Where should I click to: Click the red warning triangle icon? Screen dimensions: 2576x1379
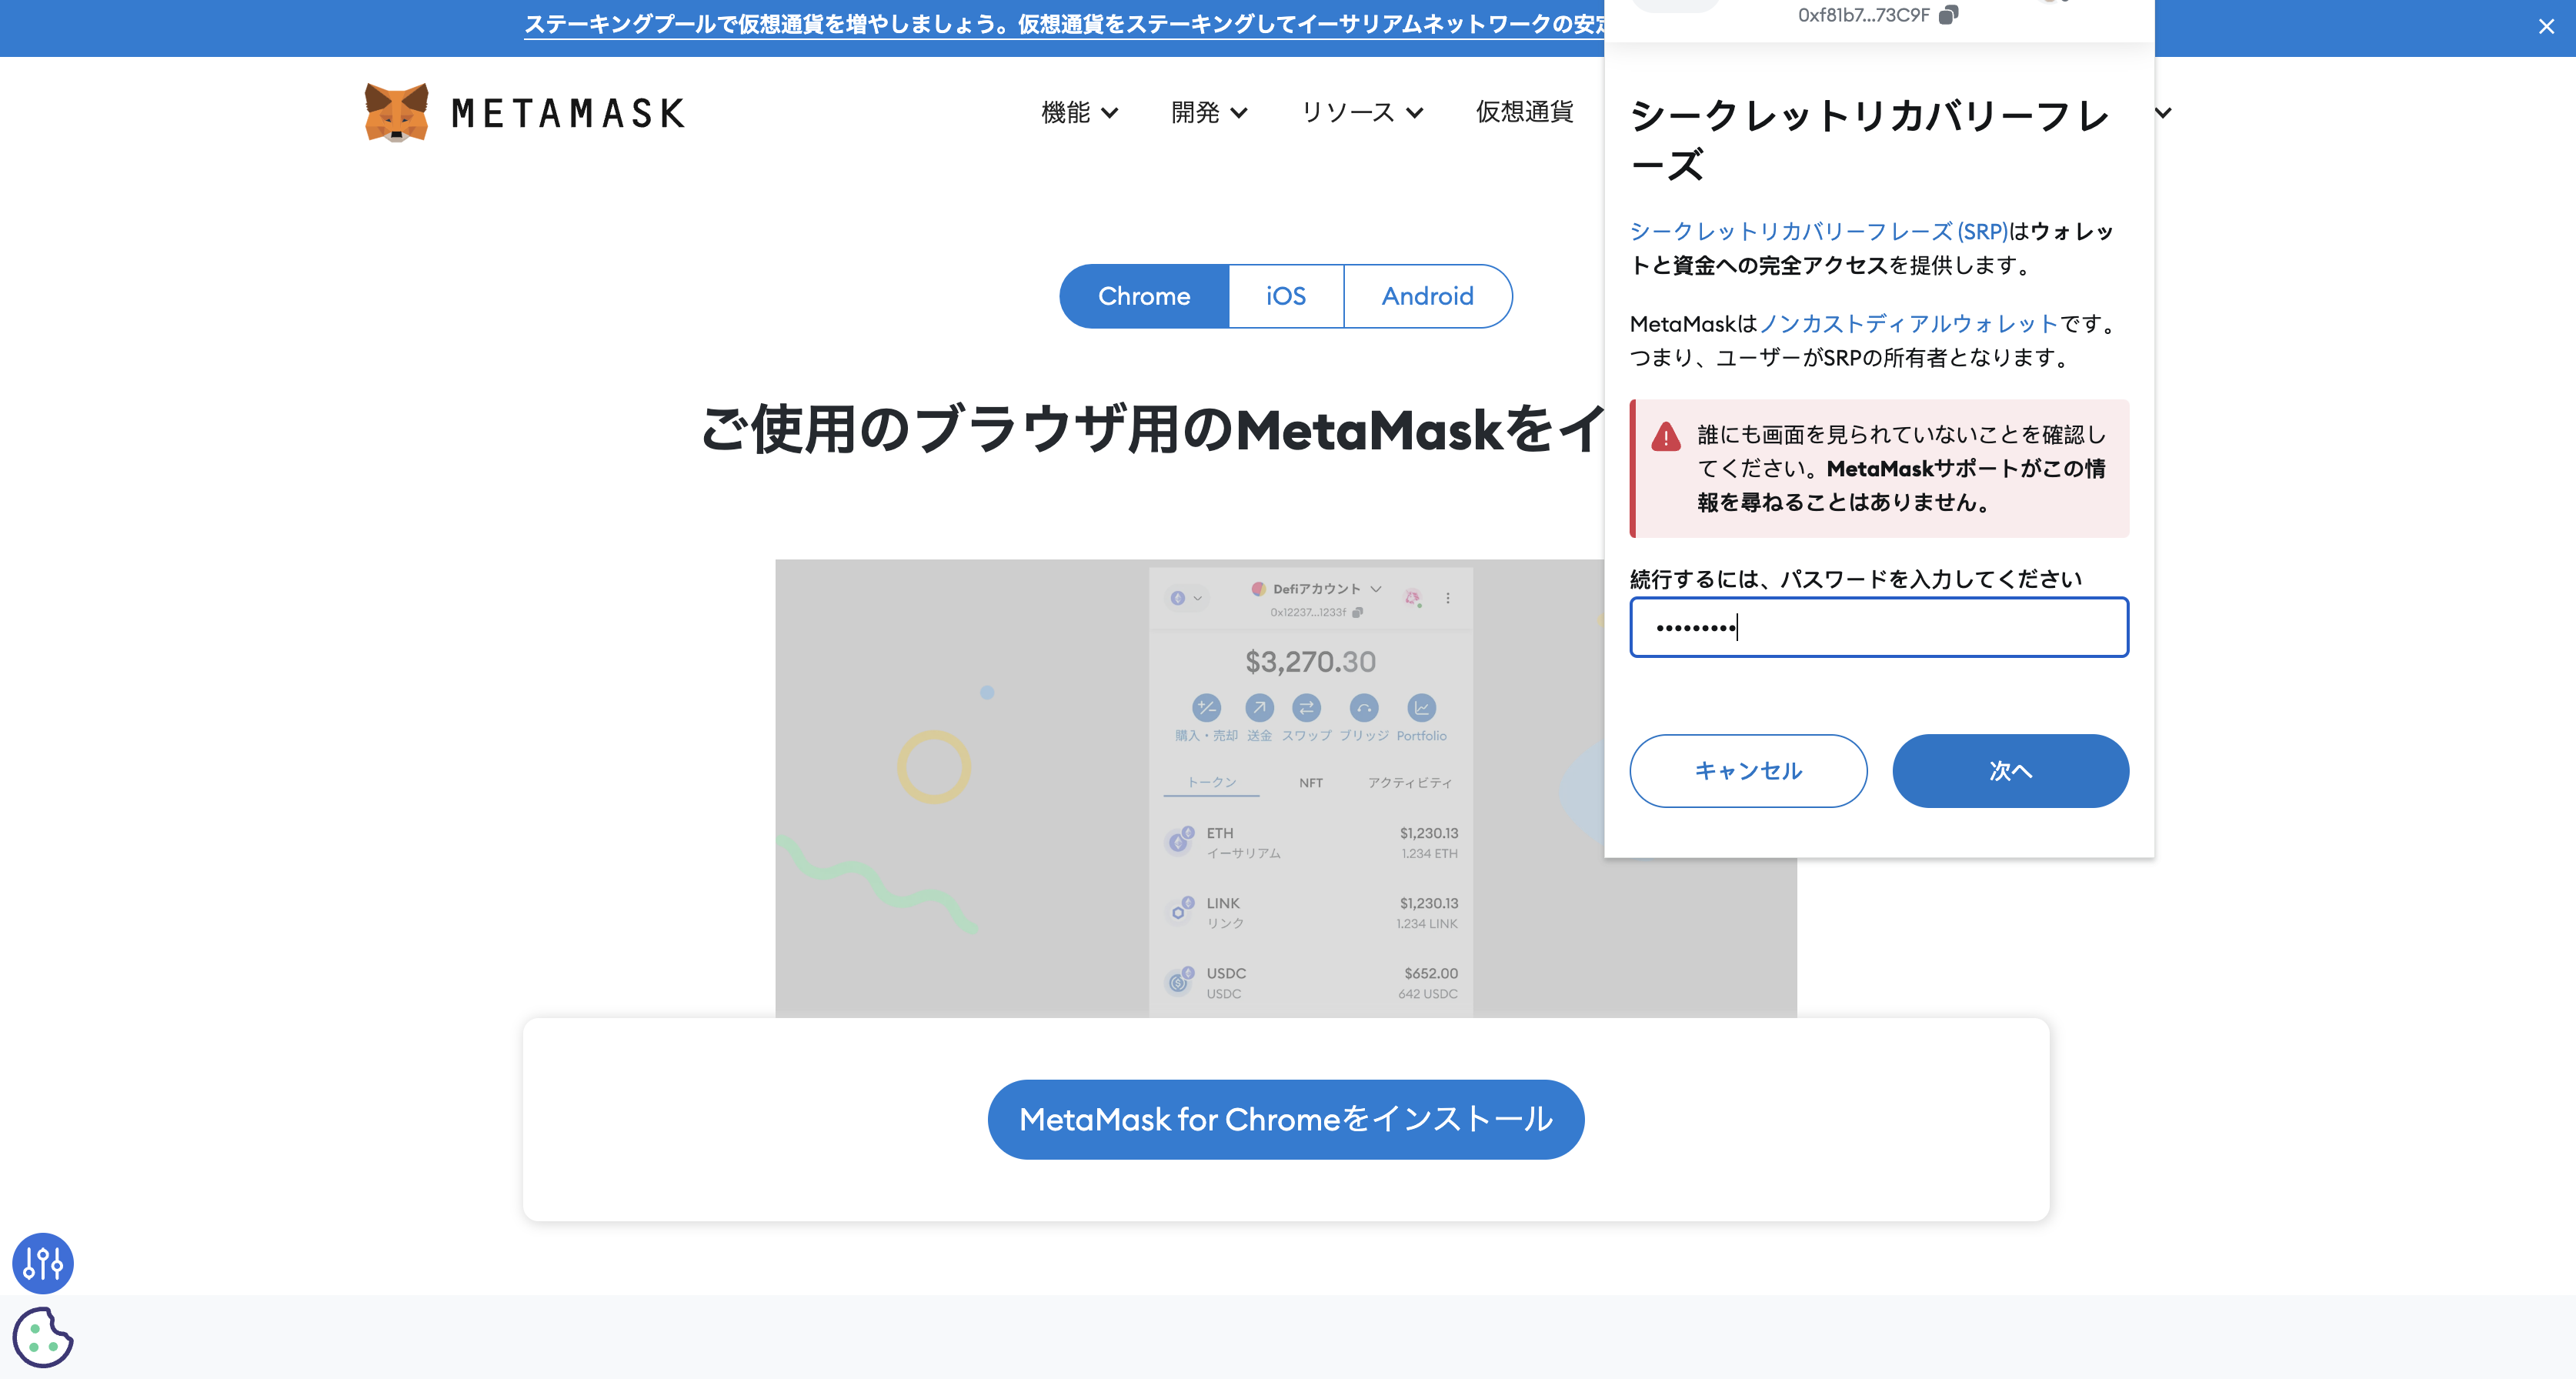click(x=1666, y=437)
